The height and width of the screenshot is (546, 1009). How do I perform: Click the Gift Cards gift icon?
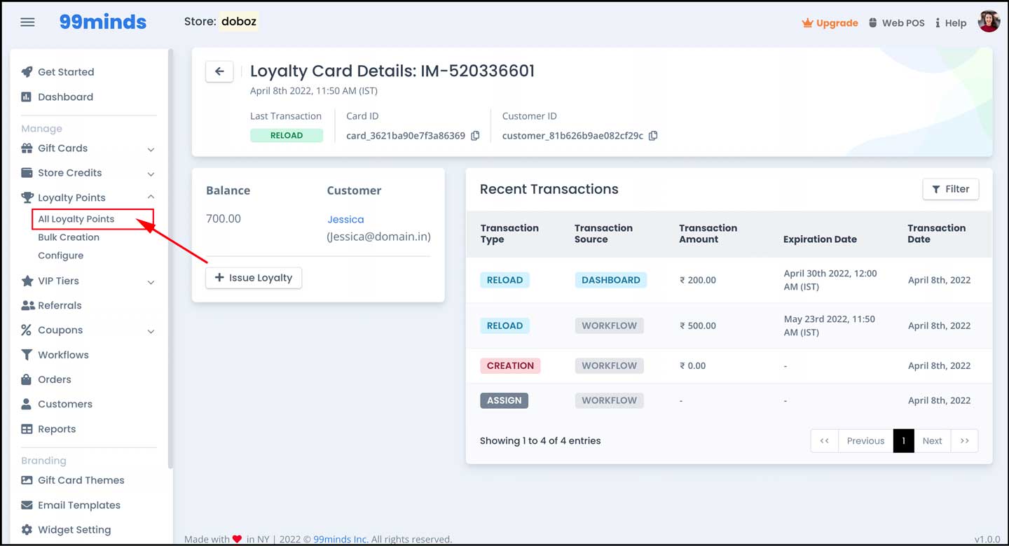[x=27, y=148]
